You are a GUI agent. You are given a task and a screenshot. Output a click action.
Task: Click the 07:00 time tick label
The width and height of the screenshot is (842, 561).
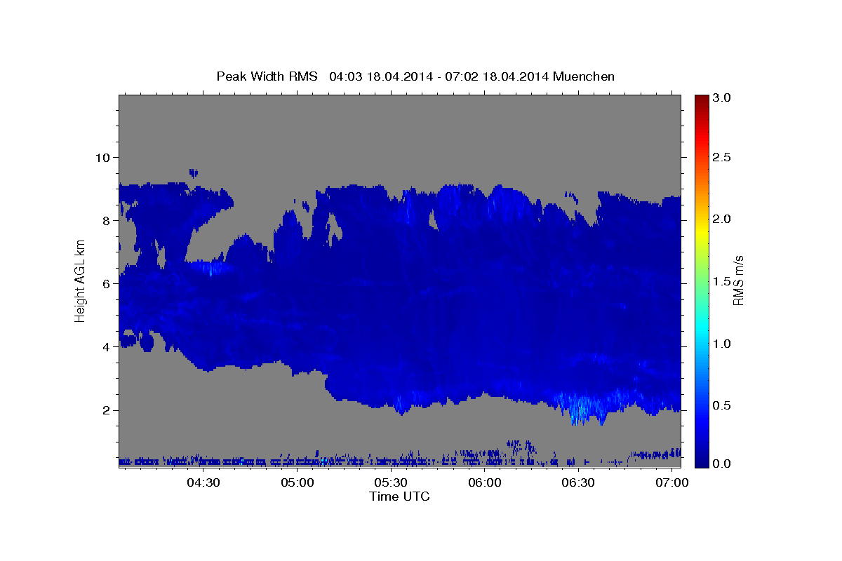coord(672,483)
